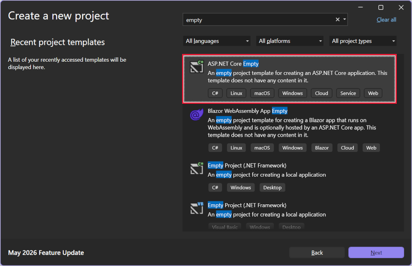Click the Desktop tag under C# Empty Project
Image resolution: width=412 pixels, height=266 pixels.
(x=272, y=187)
